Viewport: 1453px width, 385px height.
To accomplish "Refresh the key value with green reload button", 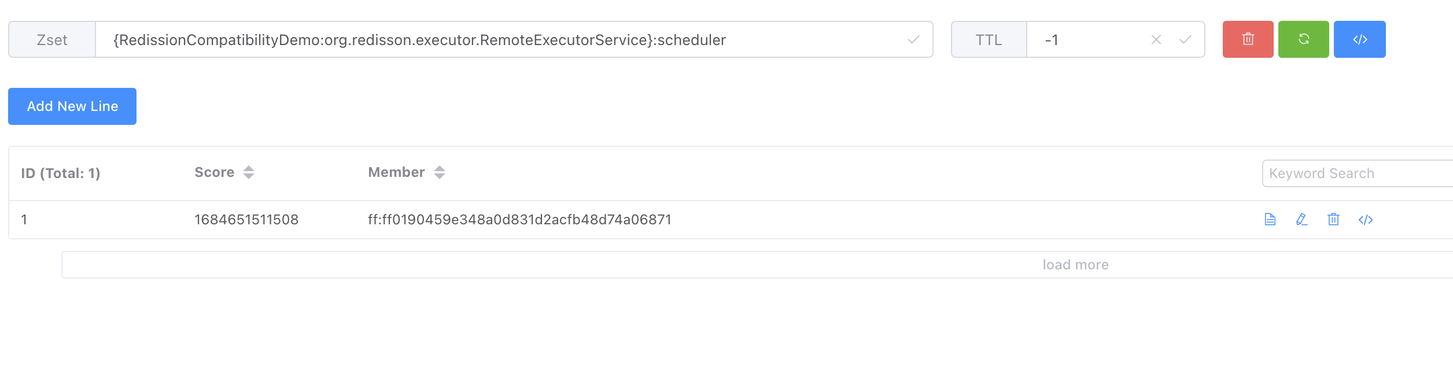I will 1303,39.
